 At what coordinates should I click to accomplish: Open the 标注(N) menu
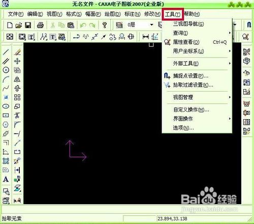(x=132, y=14)
